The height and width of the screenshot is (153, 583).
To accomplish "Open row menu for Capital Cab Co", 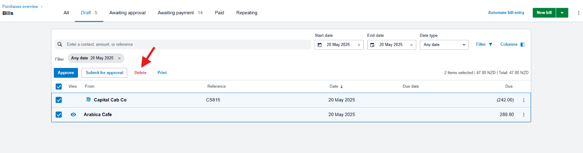I will coord(524,100).
